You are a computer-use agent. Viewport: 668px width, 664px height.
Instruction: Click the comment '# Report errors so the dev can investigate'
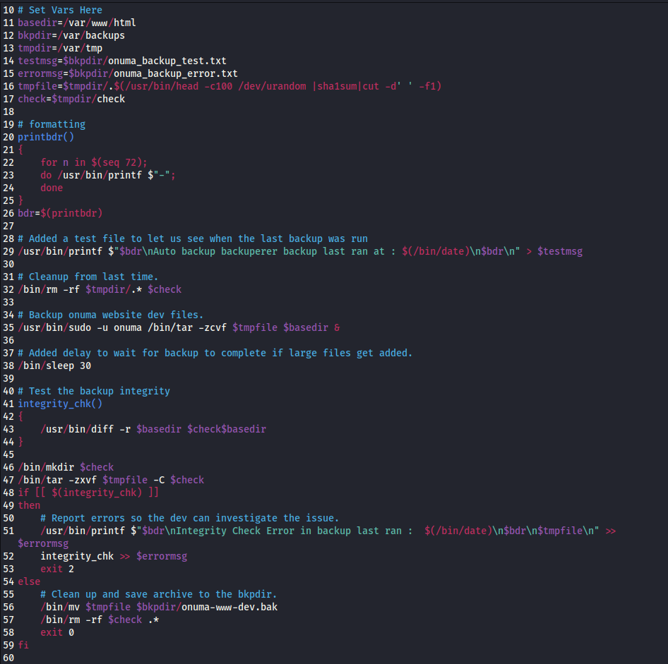[189, 519]
